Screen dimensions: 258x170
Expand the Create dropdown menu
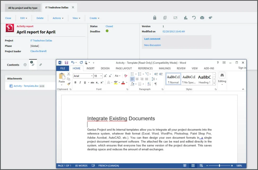coord(94,18)
